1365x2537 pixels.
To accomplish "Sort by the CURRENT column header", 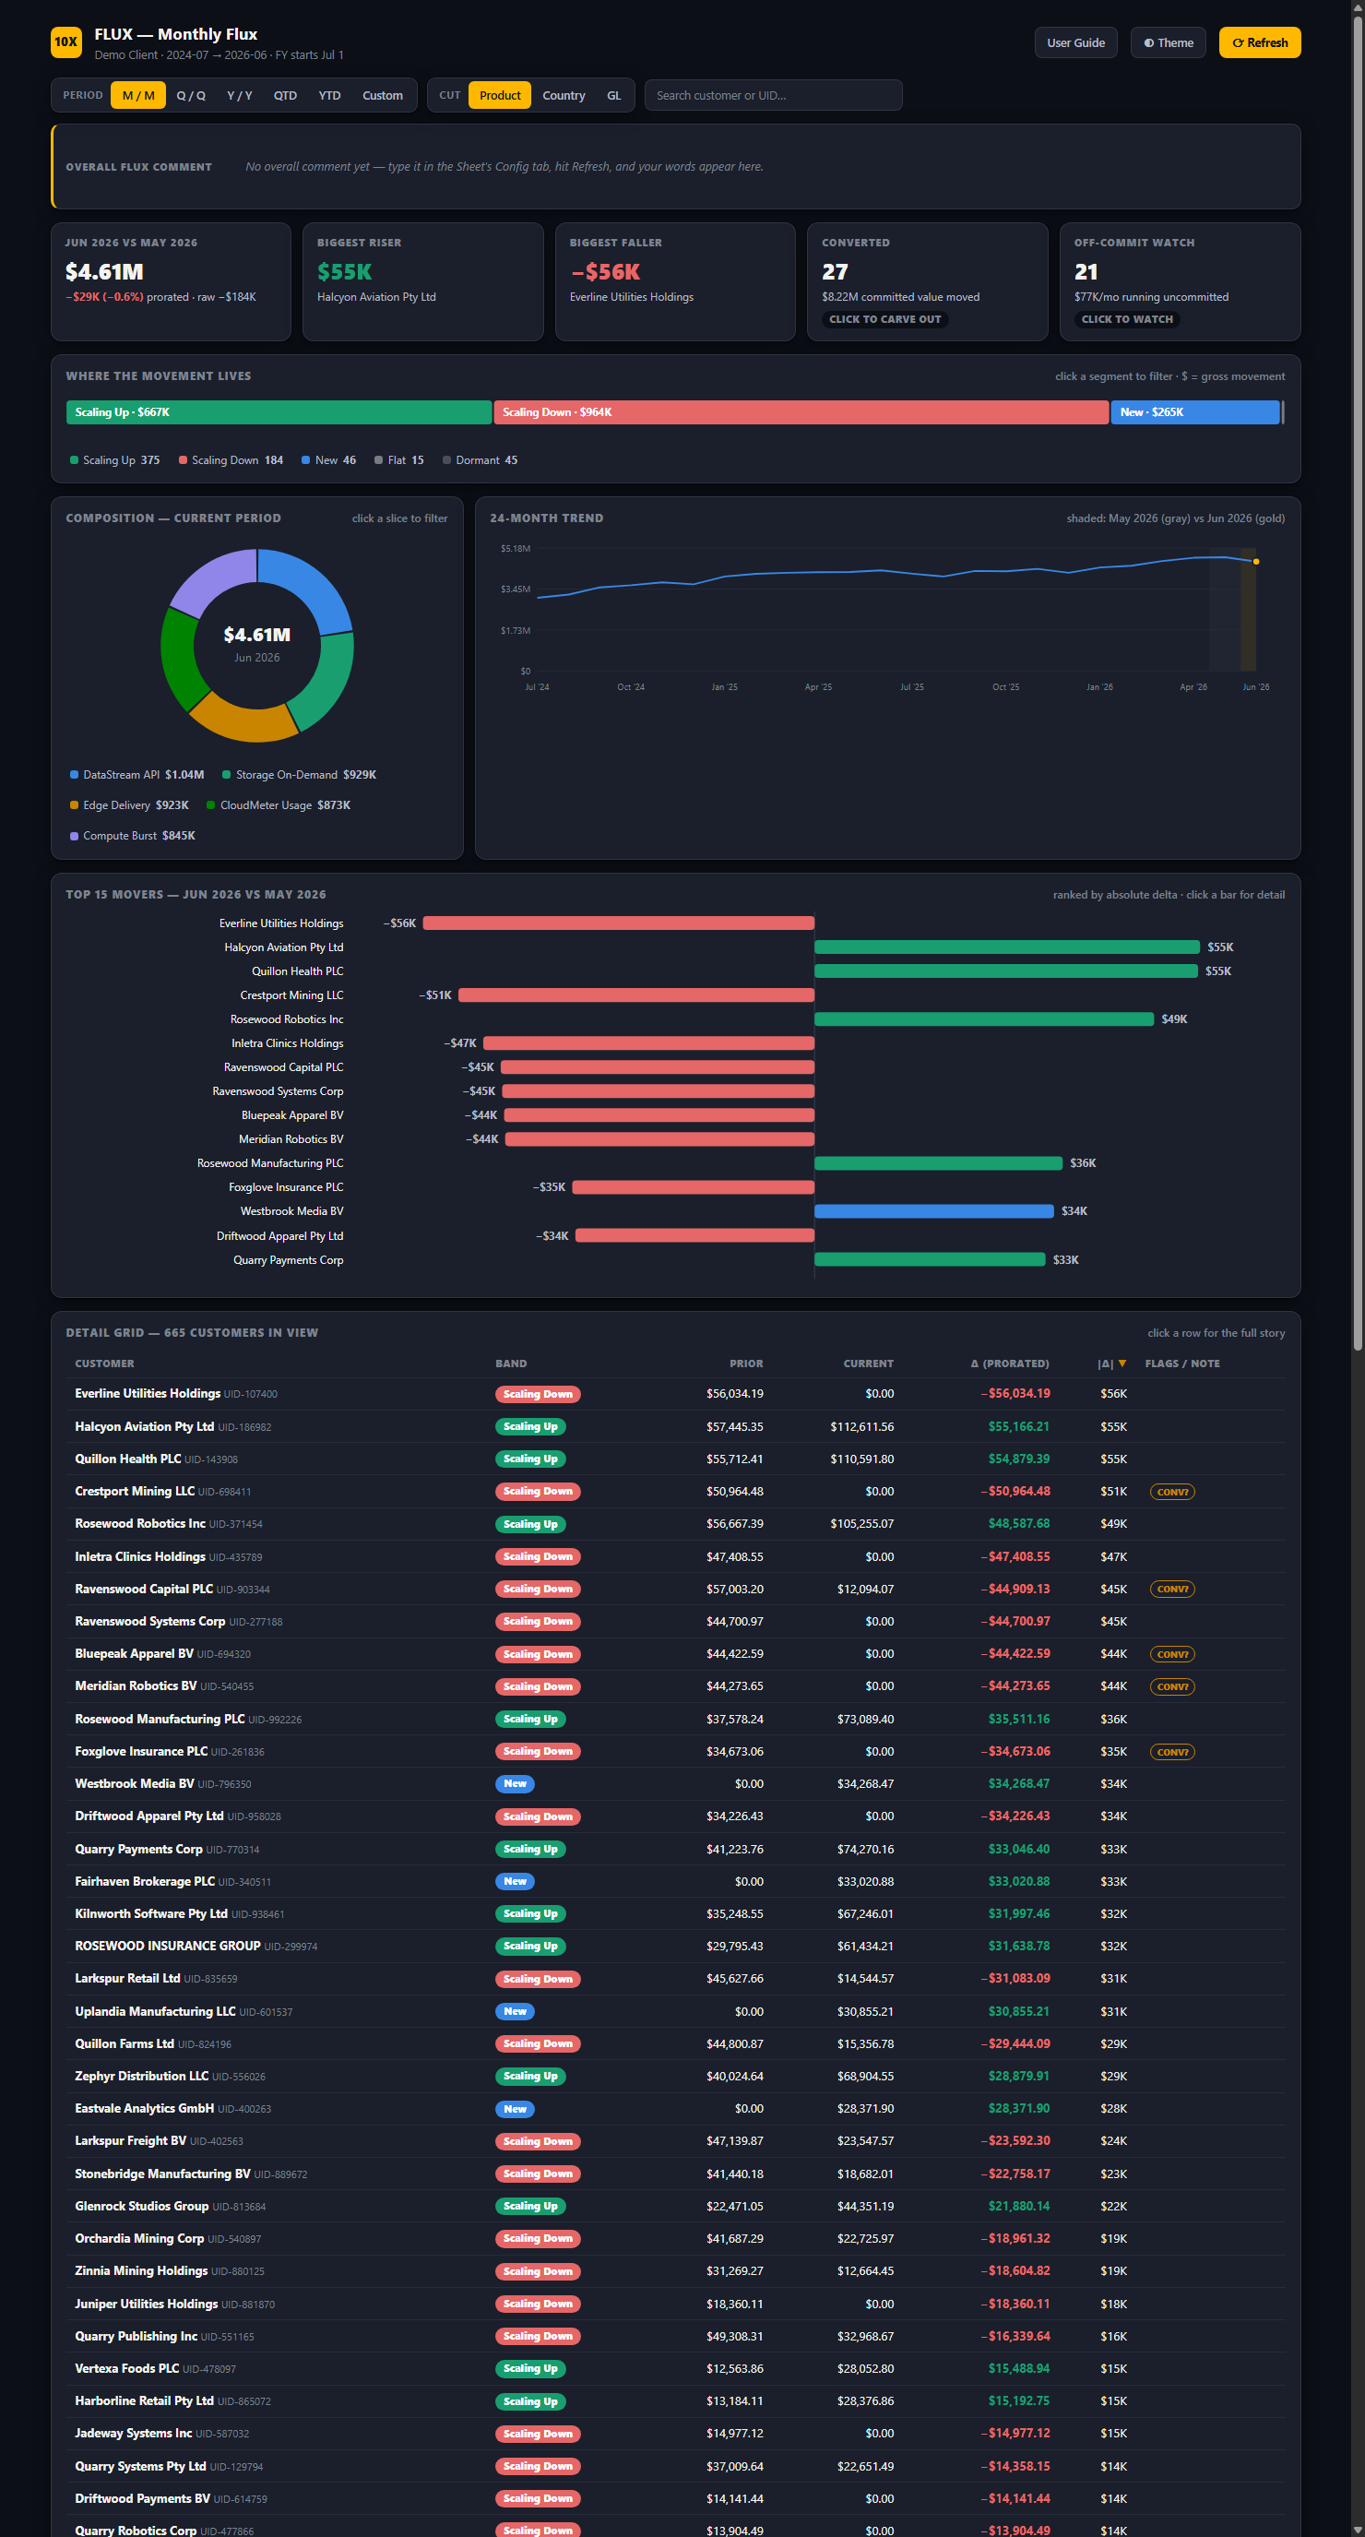I will (868, 1363).
